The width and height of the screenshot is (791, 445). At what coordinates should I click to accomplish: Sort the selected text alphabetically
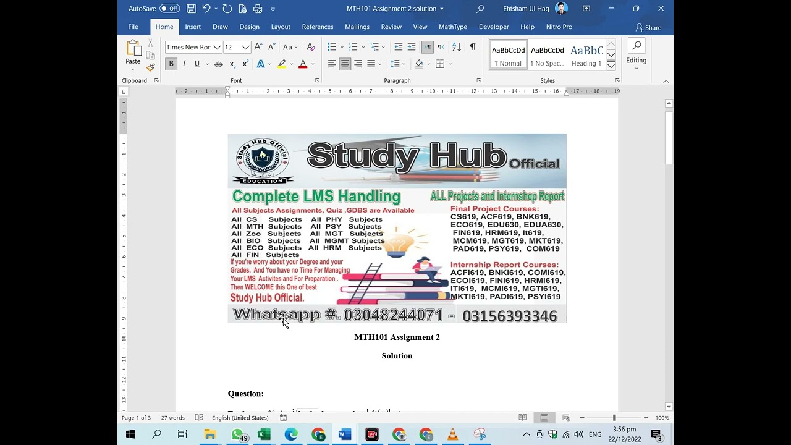coord(457,47)
